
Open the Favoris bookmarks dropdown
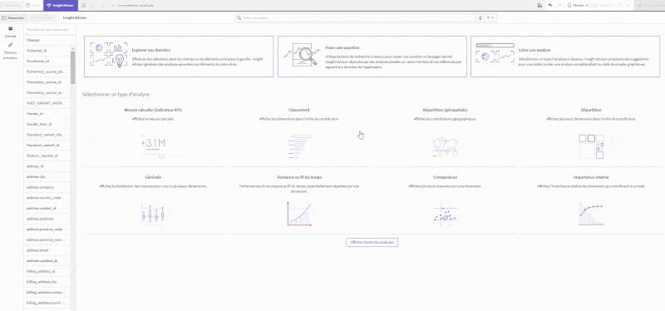tap(578, 6)
